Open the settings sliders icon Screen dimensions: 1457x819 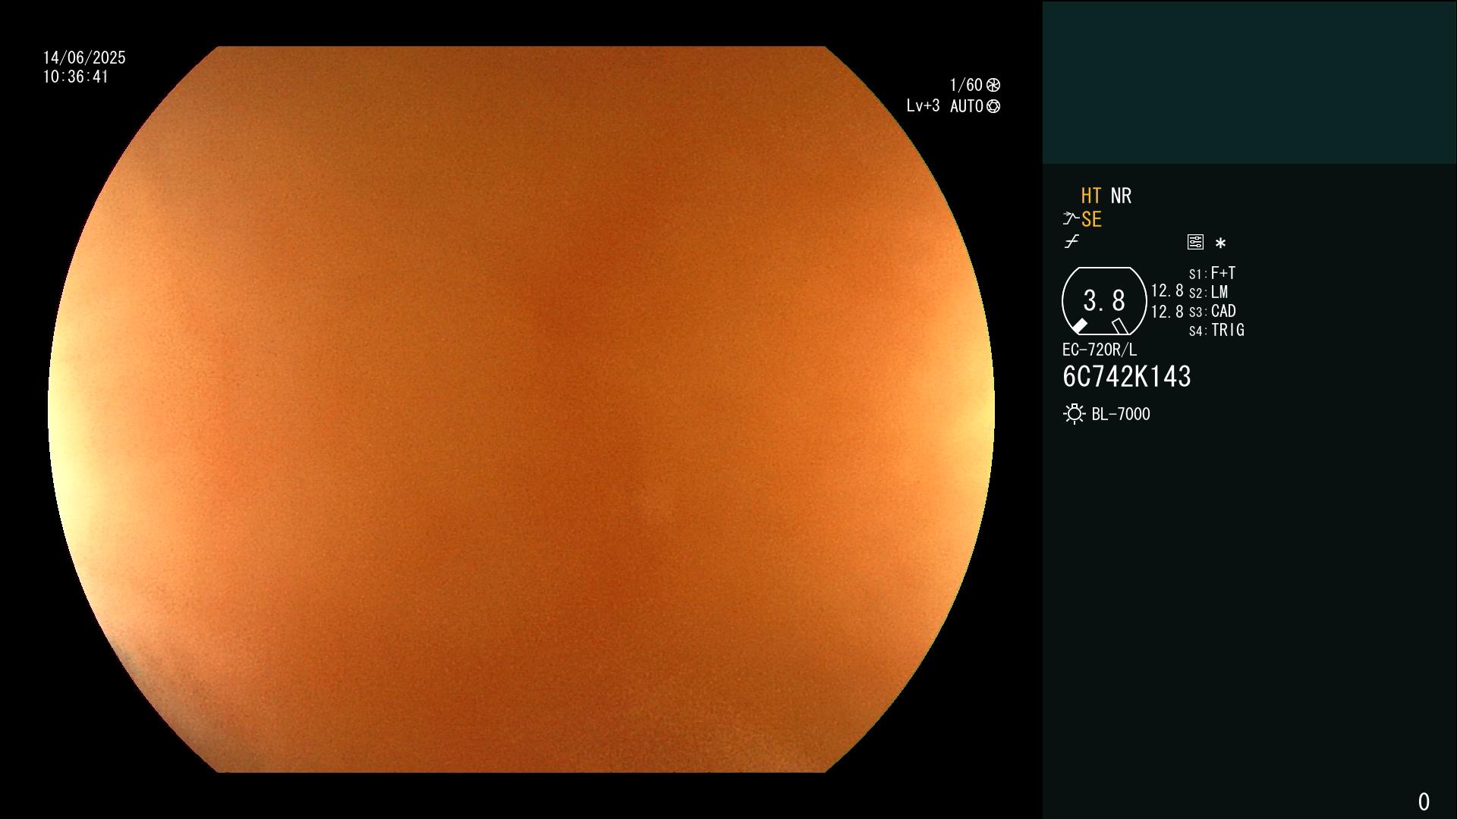[x=1195, y=242]
